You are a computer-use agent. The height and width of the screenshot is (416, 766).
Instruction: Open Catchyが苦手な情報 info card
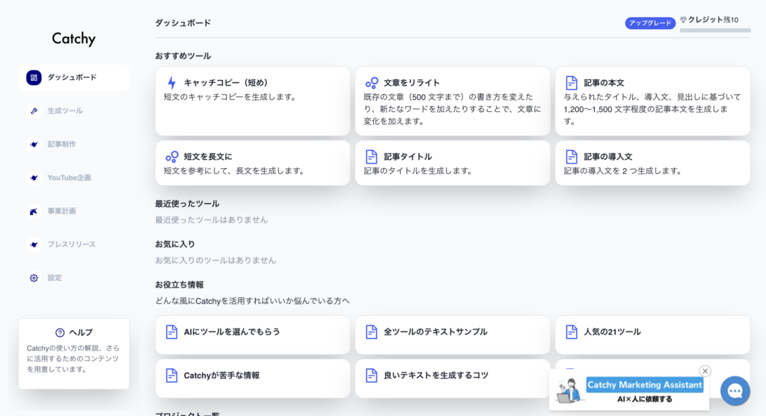(253, 379)
